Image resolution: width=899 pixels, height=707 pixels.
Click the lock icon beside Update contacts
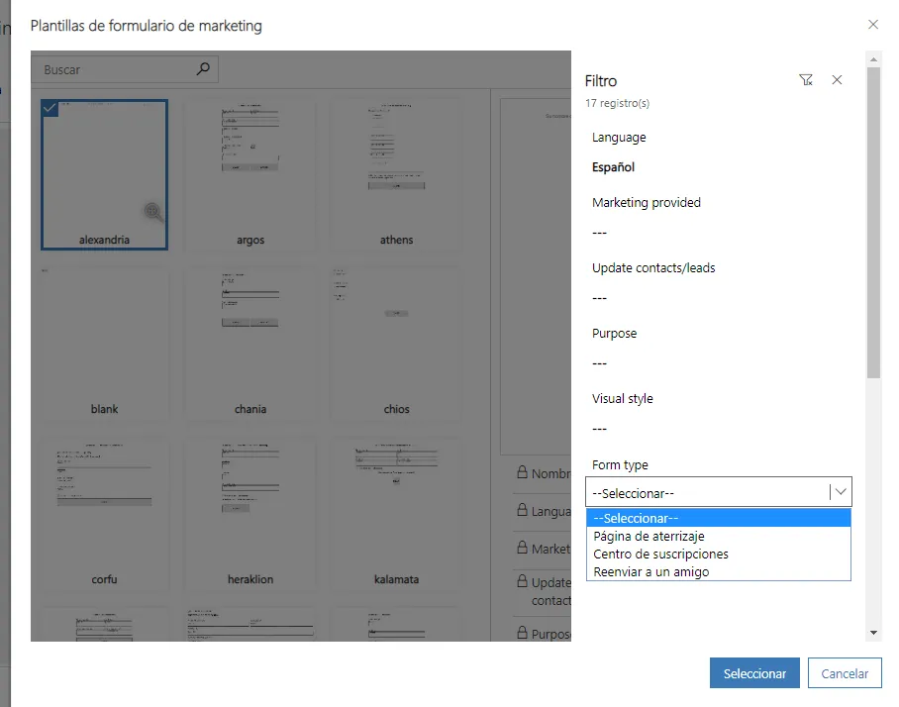(523, 581)
